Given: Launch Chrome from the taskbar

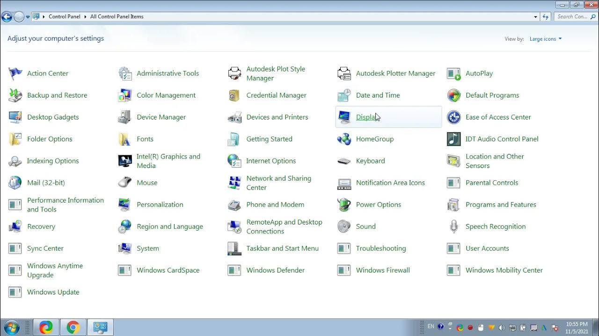Looking at the screenshot, I should (x=73, y=328).
